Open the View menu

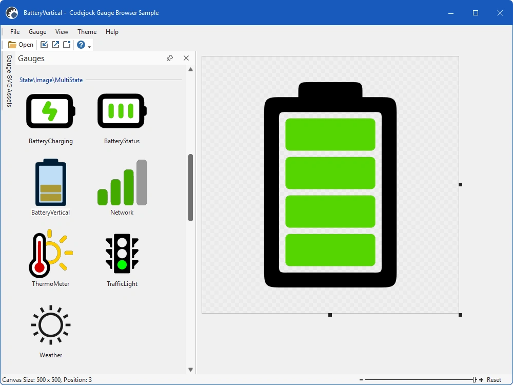coord(62,32)
